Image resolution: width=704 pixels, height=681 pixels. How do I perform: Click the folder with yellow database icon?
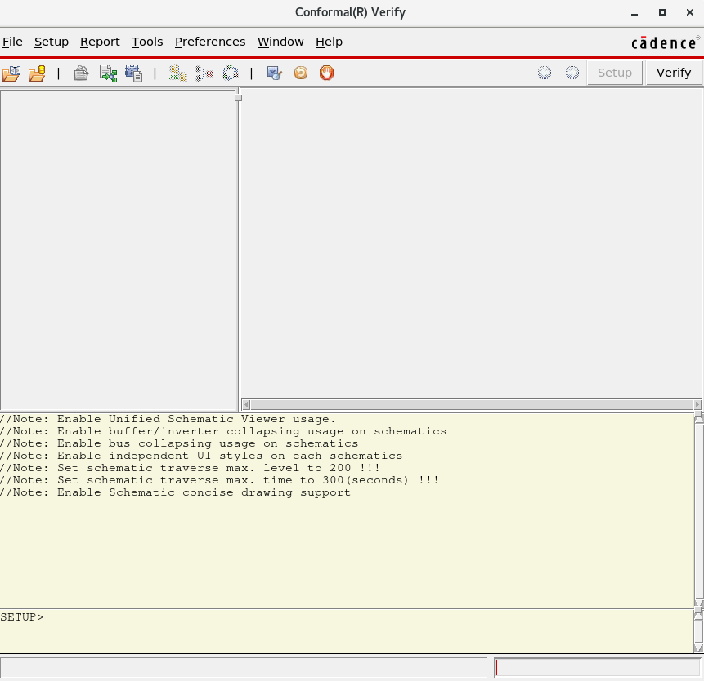(x=37, y=73)
